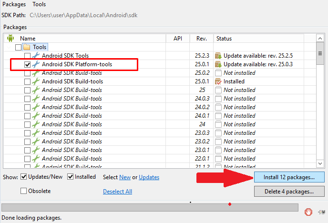Click 'Done loading packages.' status text
This screenshot has width=328, height=223.
tap(31, 218)
